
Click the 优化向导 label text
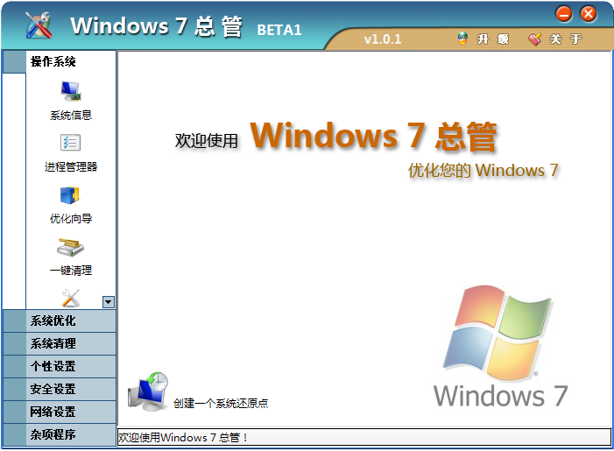pyautogui.click(x=71, y=218)
